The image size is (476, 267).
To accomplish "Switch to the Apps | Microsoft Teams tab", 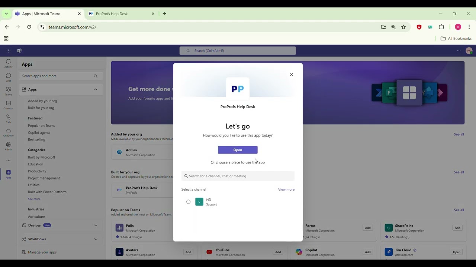I will point(48,14).
